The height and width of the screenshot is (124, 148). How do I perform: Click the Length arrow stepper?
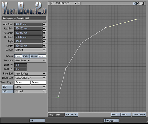click(x=44, y=46)
